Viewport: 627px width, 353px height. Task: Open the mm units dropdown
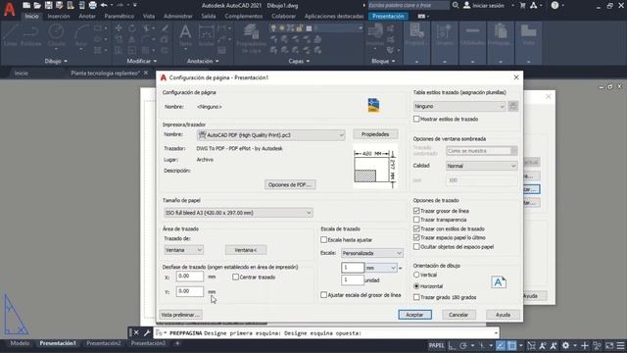(x=381, y=268)
